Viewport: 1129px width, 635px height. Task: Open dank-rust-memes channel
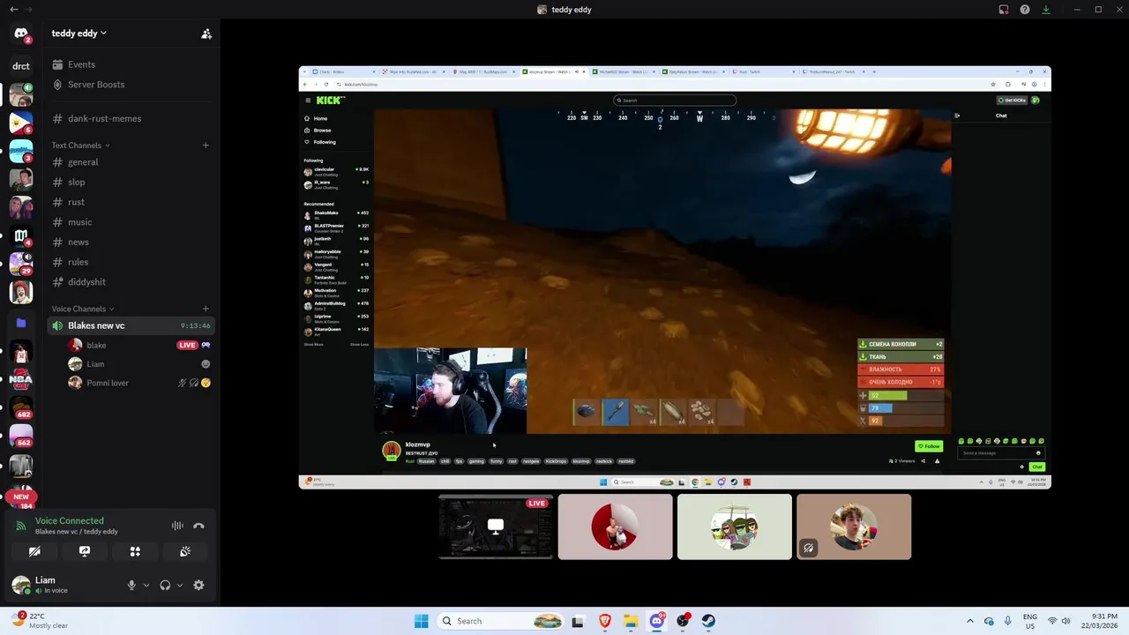[x=131, y=118]
